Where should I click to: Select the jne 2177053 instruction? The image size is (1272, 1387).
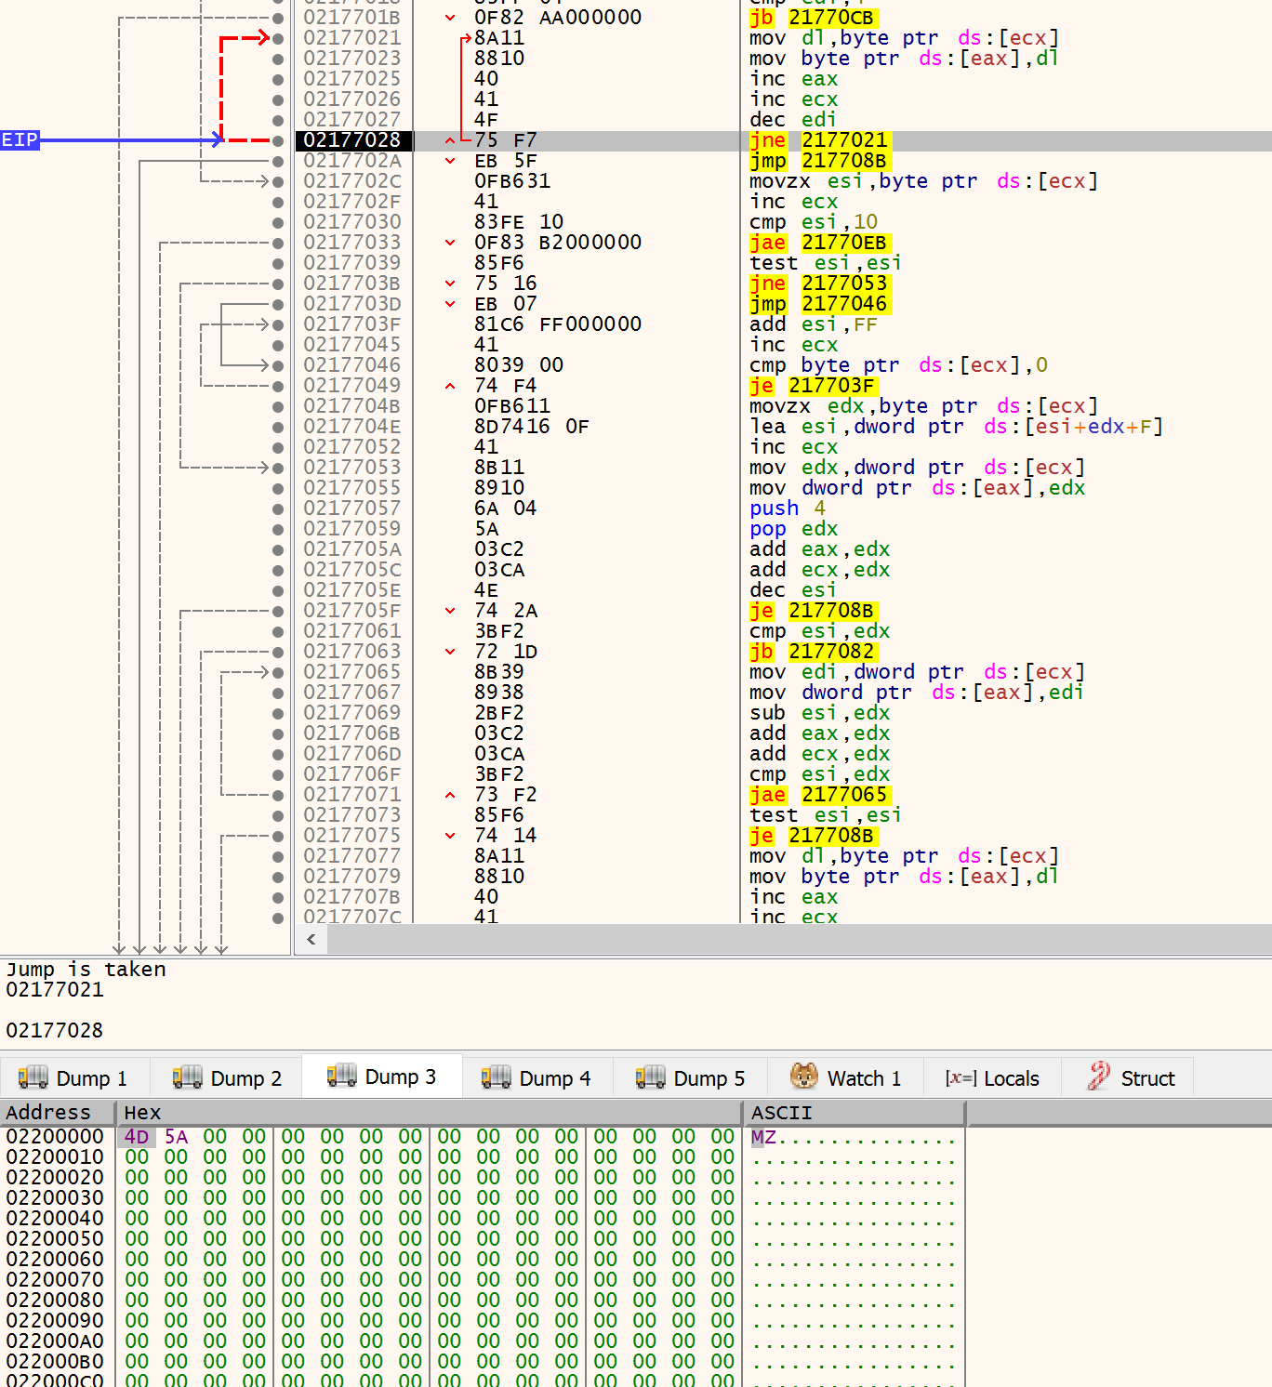tap(820, 284)
